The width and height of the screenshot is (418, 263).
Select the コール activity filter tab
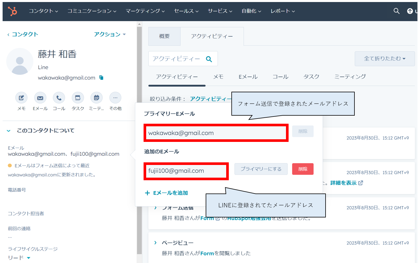coord(280,77)
